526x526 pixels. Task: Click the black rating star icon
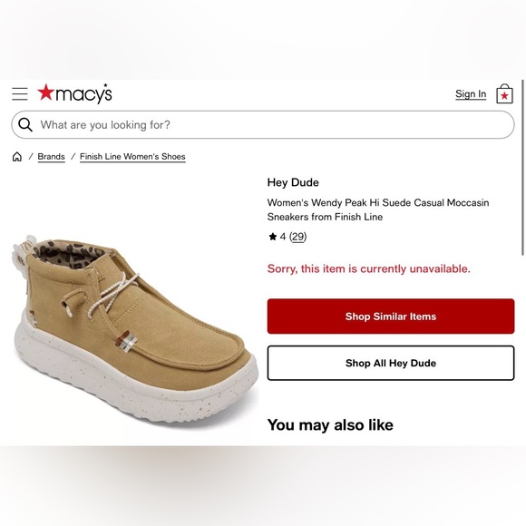click(272, 237)
